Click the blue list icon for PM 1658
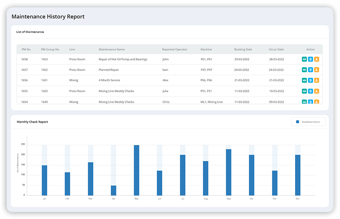340x219 pixels. coord(311,59)
